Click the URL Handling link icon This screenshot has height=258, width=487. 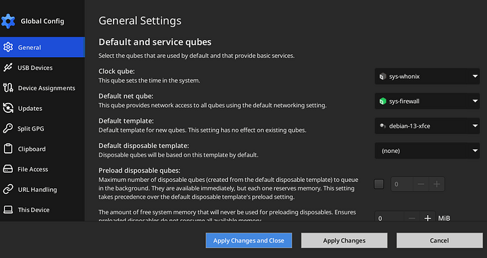tap(8, 189)
